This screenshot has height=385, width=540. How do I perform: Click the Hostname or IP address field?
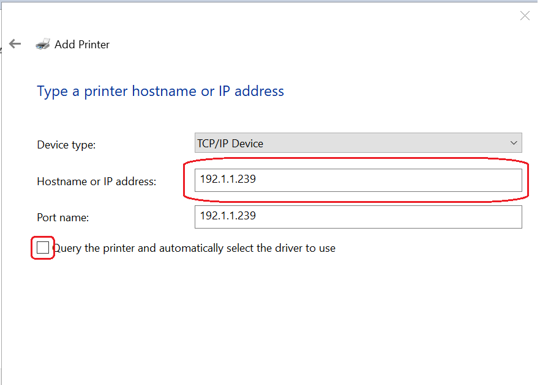358,180
